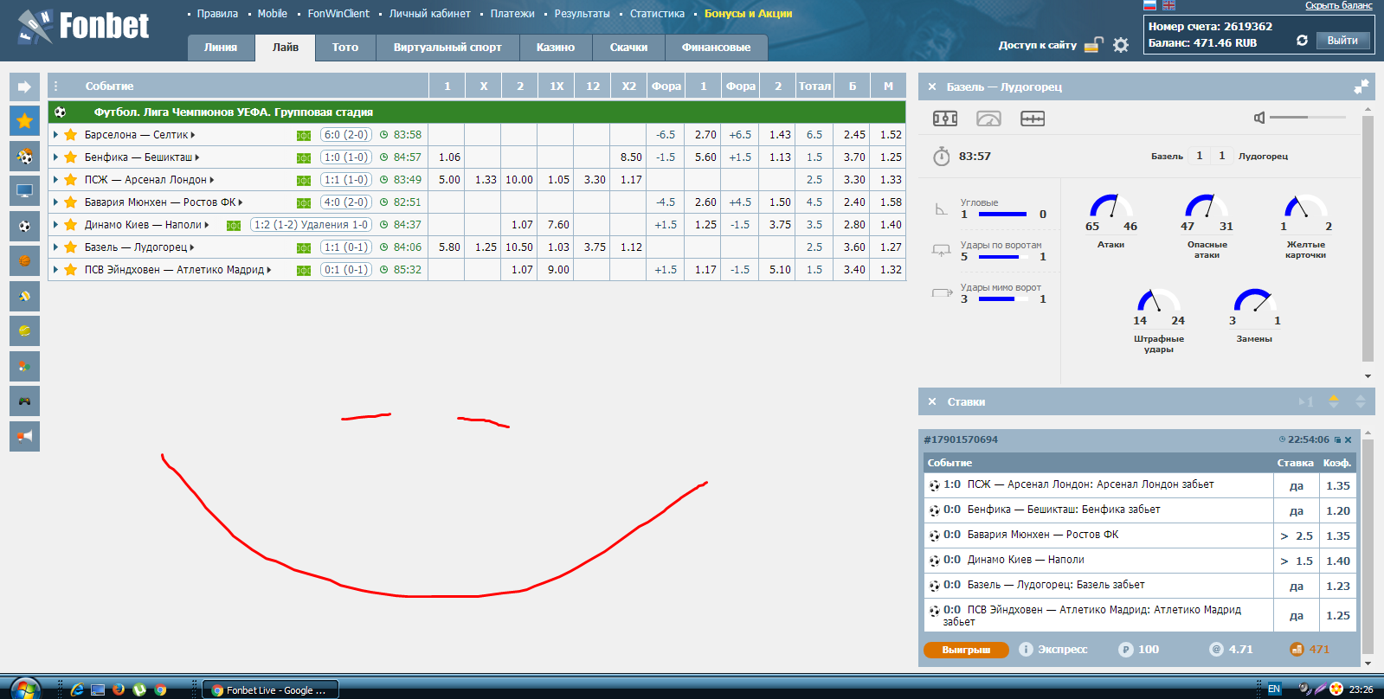
Task: Open Казино tab
Action: pyautogui.click(x=556, y=48)
